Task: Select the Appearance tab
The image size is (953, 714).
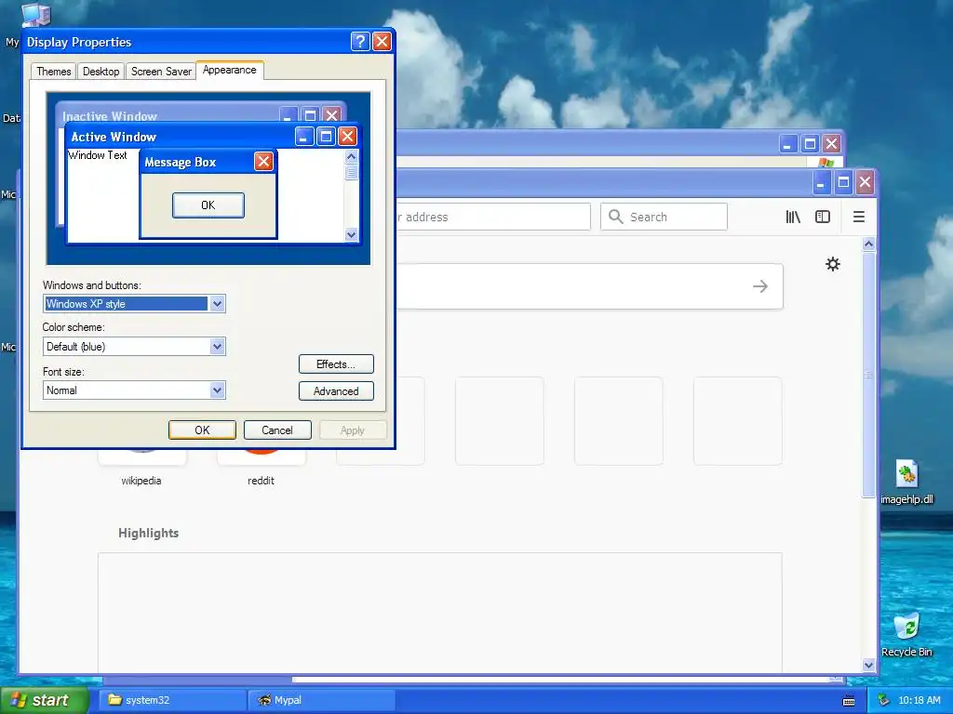Action: tap(230, 70)
